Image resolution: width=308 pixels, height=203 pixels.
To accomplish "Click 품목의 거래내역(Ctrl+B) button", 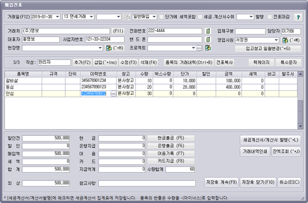I will tap(189, 63).
